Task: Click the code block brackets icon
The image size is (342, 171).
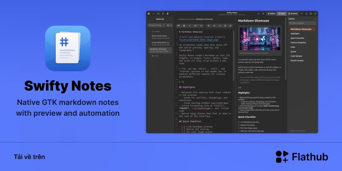Action: click(225, 26)
